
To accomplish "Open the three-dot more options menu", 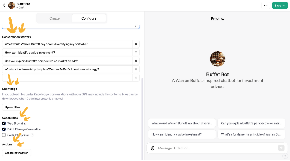I will pos(266,6).
